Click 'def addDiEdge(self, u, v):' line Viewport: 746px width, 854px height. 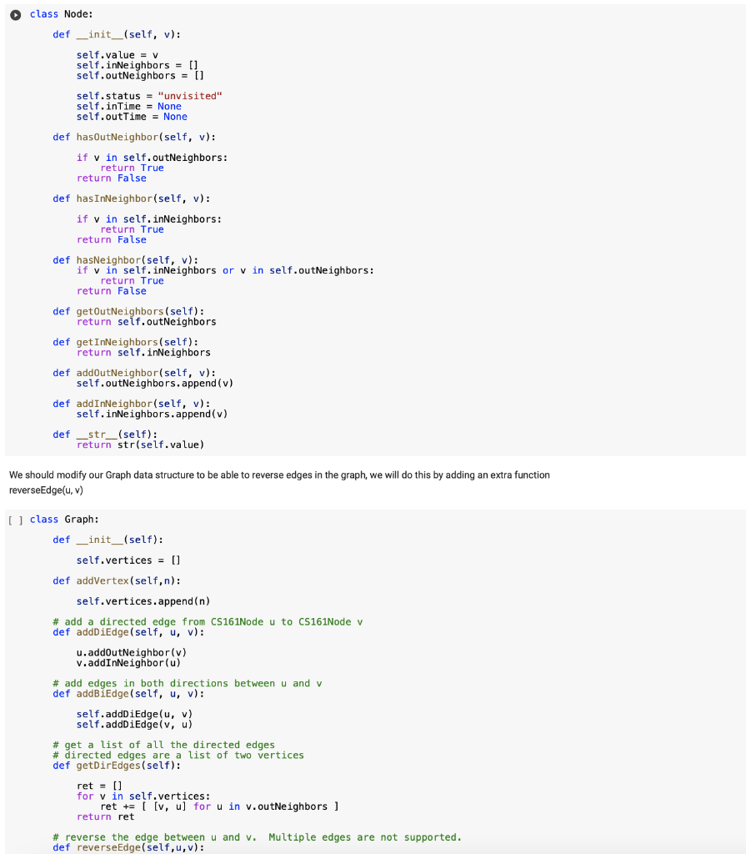coord(128,632)
